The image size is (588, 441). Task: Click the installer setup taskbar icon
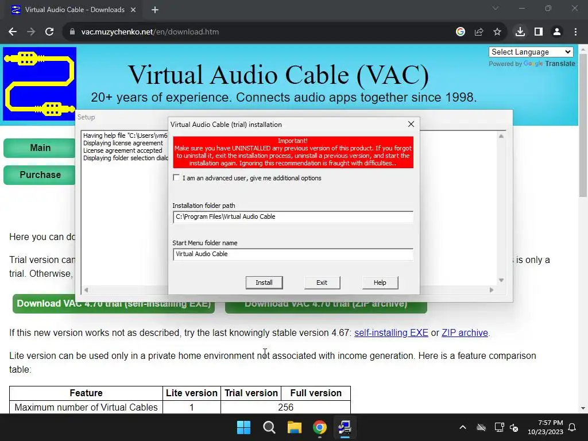tap(345, 427)
